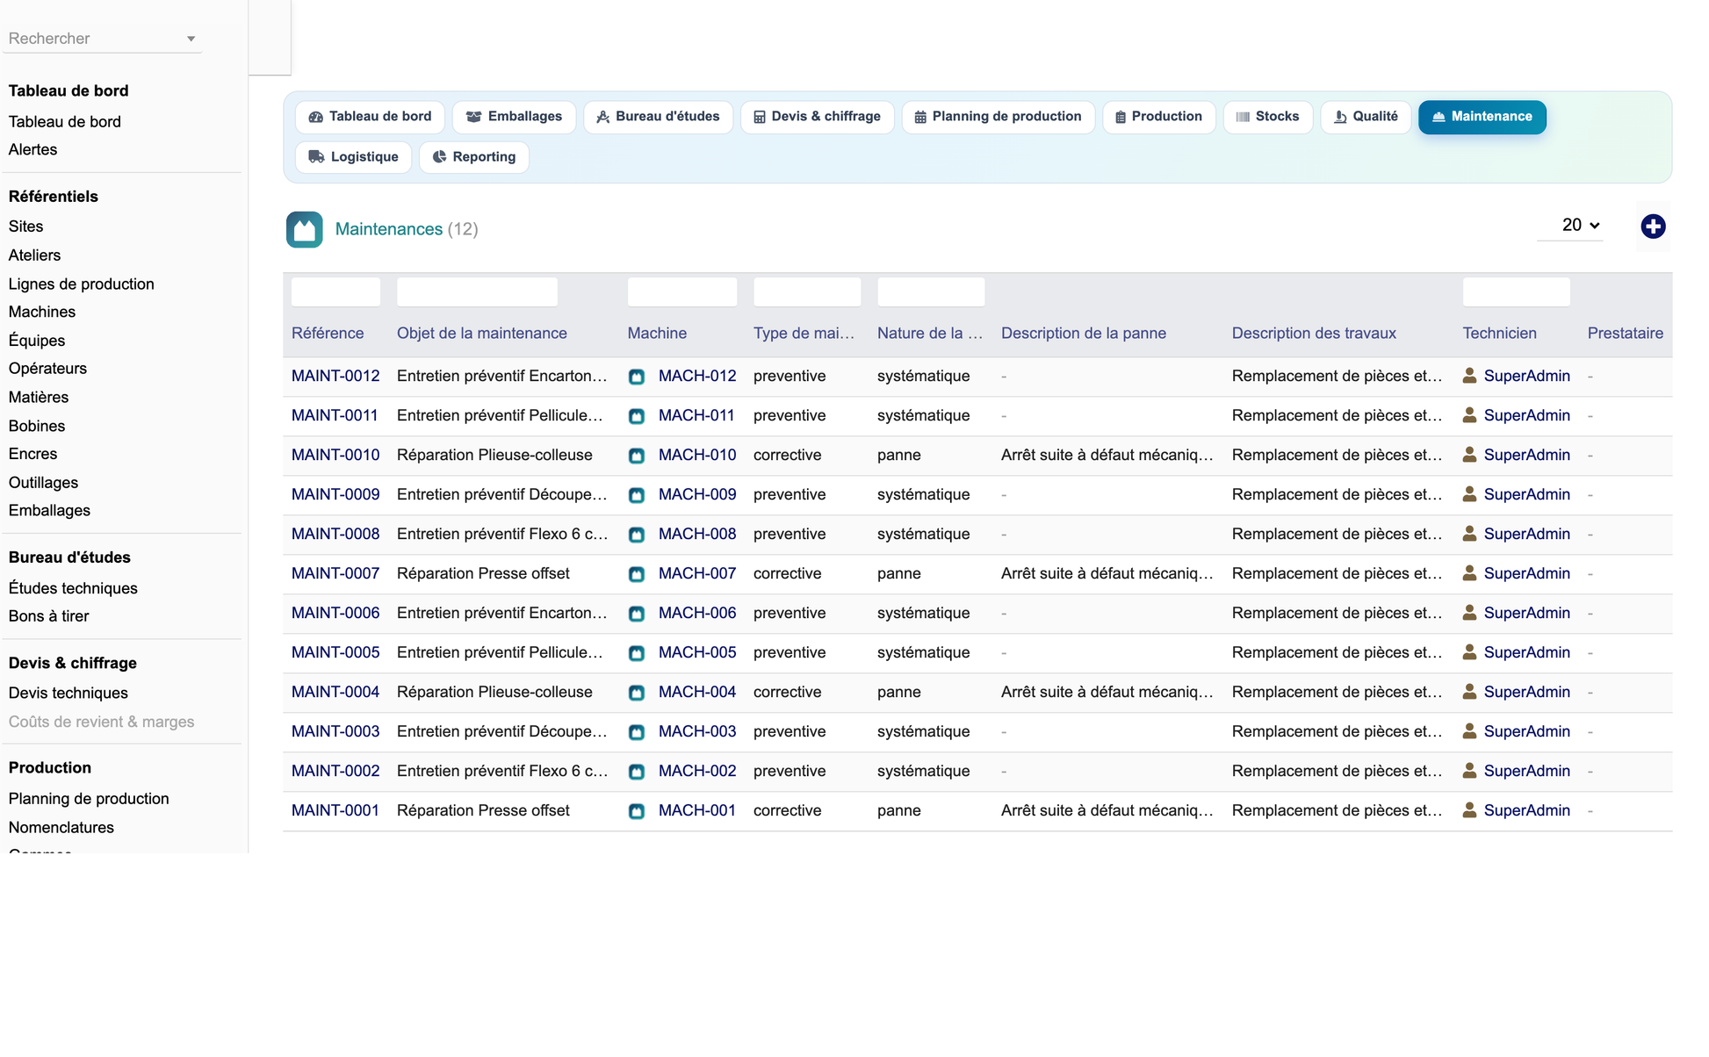Click the Maintenances module icon beside the title
Viewport: 1709px width, 1057px height.
tap(304, 229)
